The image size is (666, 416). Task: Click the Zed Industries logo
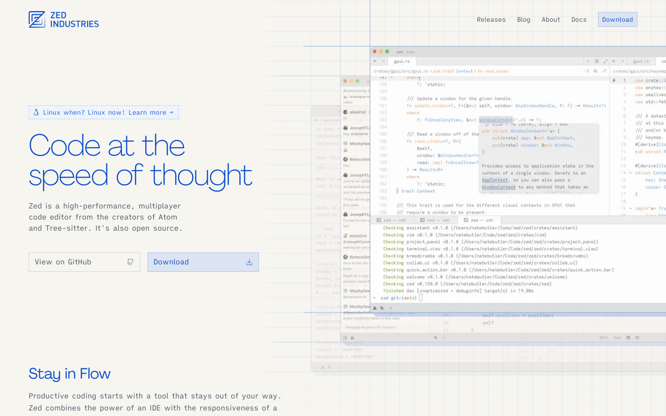(64, 19)
